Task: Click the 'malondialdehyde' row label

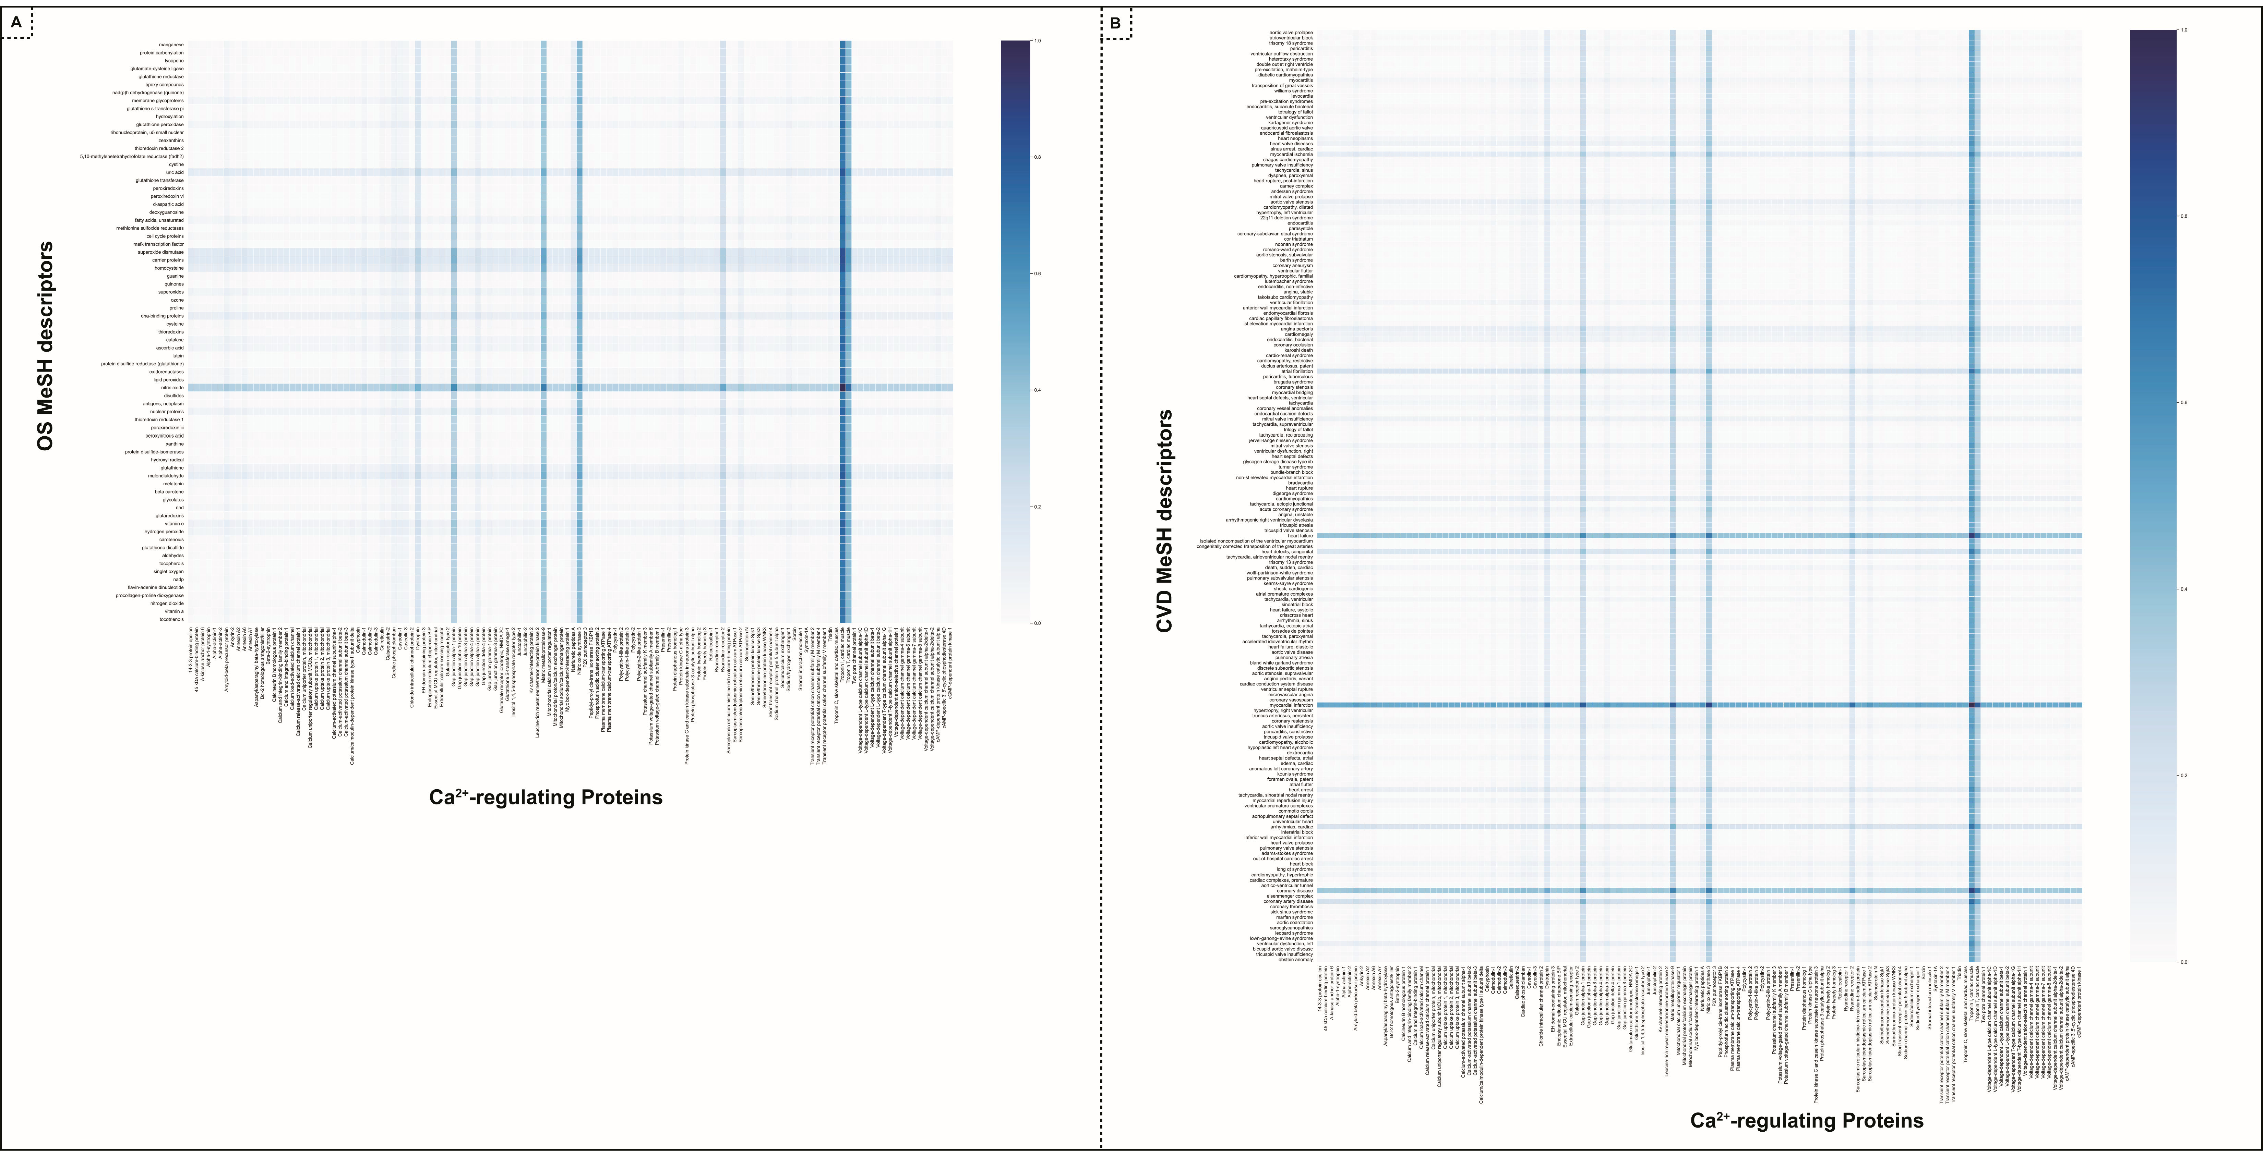Action: 166,476
